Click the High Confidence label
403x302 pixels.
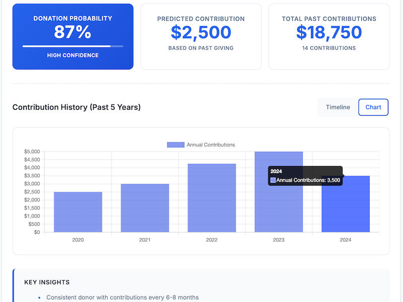(x=73, y=55)
